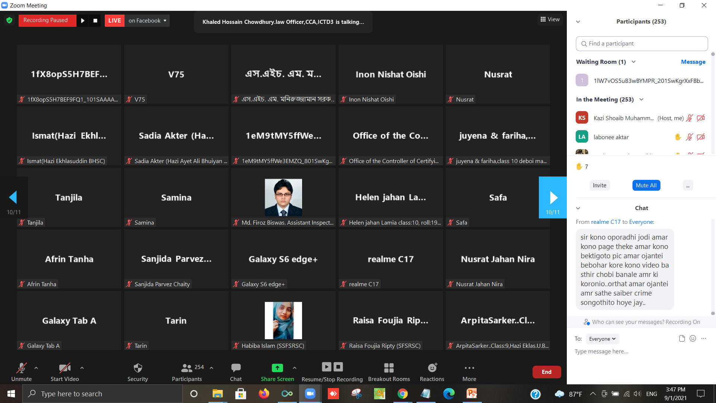Expand the participants options caret
716x403 pixels.
[211, 368]
